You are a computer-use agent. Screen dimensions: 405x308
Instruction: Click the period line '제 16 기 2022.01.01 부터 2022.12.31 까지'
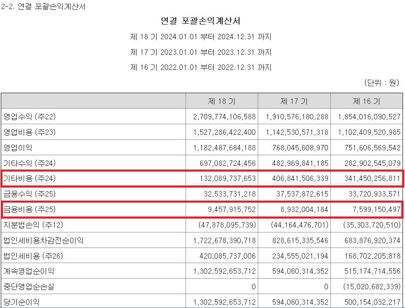pyautogui.click(x=201, y=67)
